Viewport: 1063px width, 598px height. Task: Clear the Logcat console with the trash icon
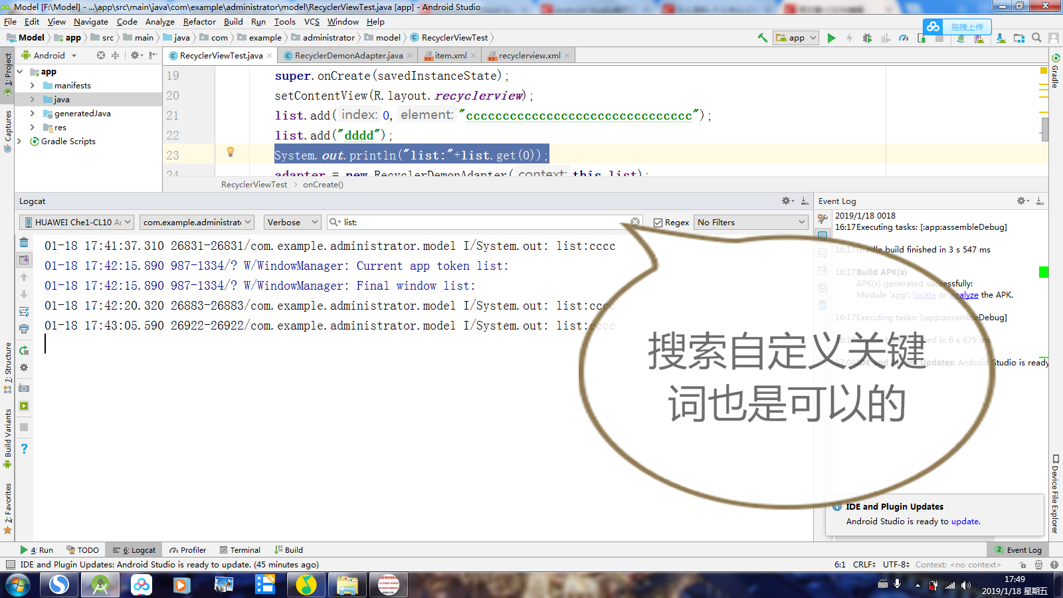click(x=24, y=243)
